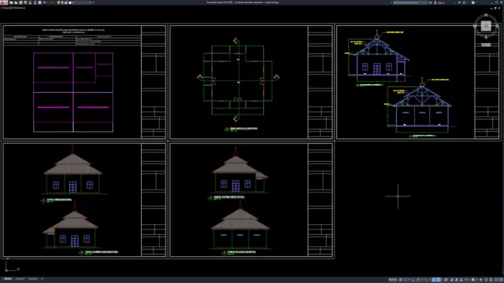Click the Plot icon in Quick Access toolbar
The height and width of the screenshot is (283, 504).
pyautogui.click(x=40, y=2)
